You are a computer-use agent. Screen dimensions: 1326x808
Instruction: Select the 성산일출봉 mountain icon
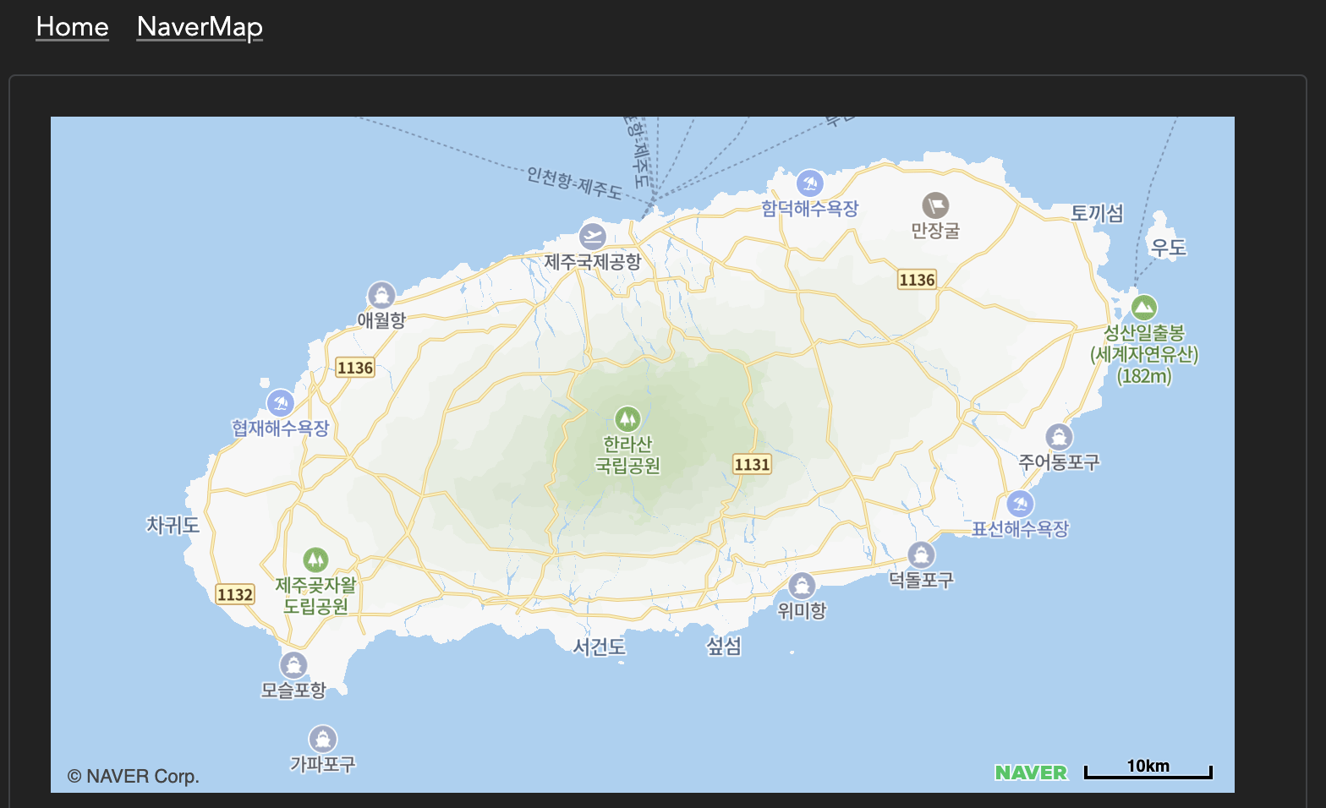point(1144,308)
